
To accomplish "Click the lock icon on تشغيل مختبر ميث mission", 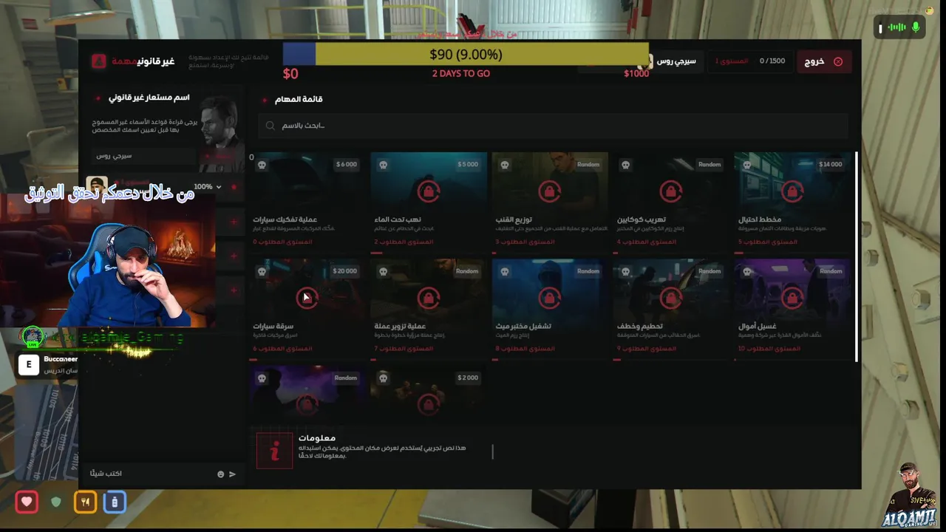I will [x=549, y=298].
